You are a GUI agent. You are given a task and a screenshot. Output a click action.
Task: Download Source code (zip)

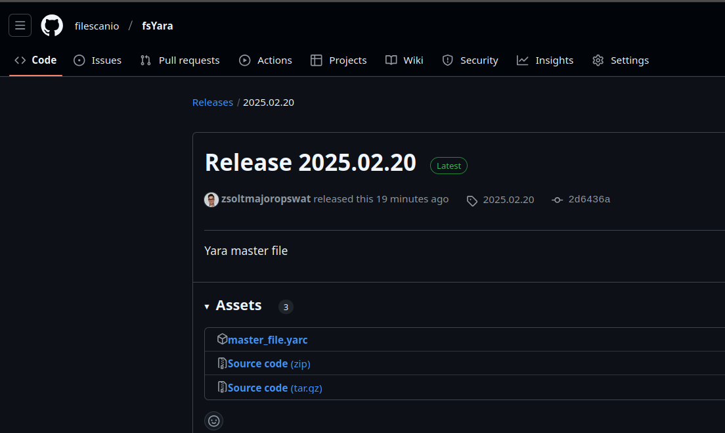[269, 363]
